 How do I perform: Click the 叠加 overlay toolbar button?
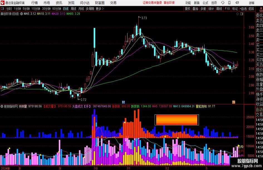(x=195, y=9)
